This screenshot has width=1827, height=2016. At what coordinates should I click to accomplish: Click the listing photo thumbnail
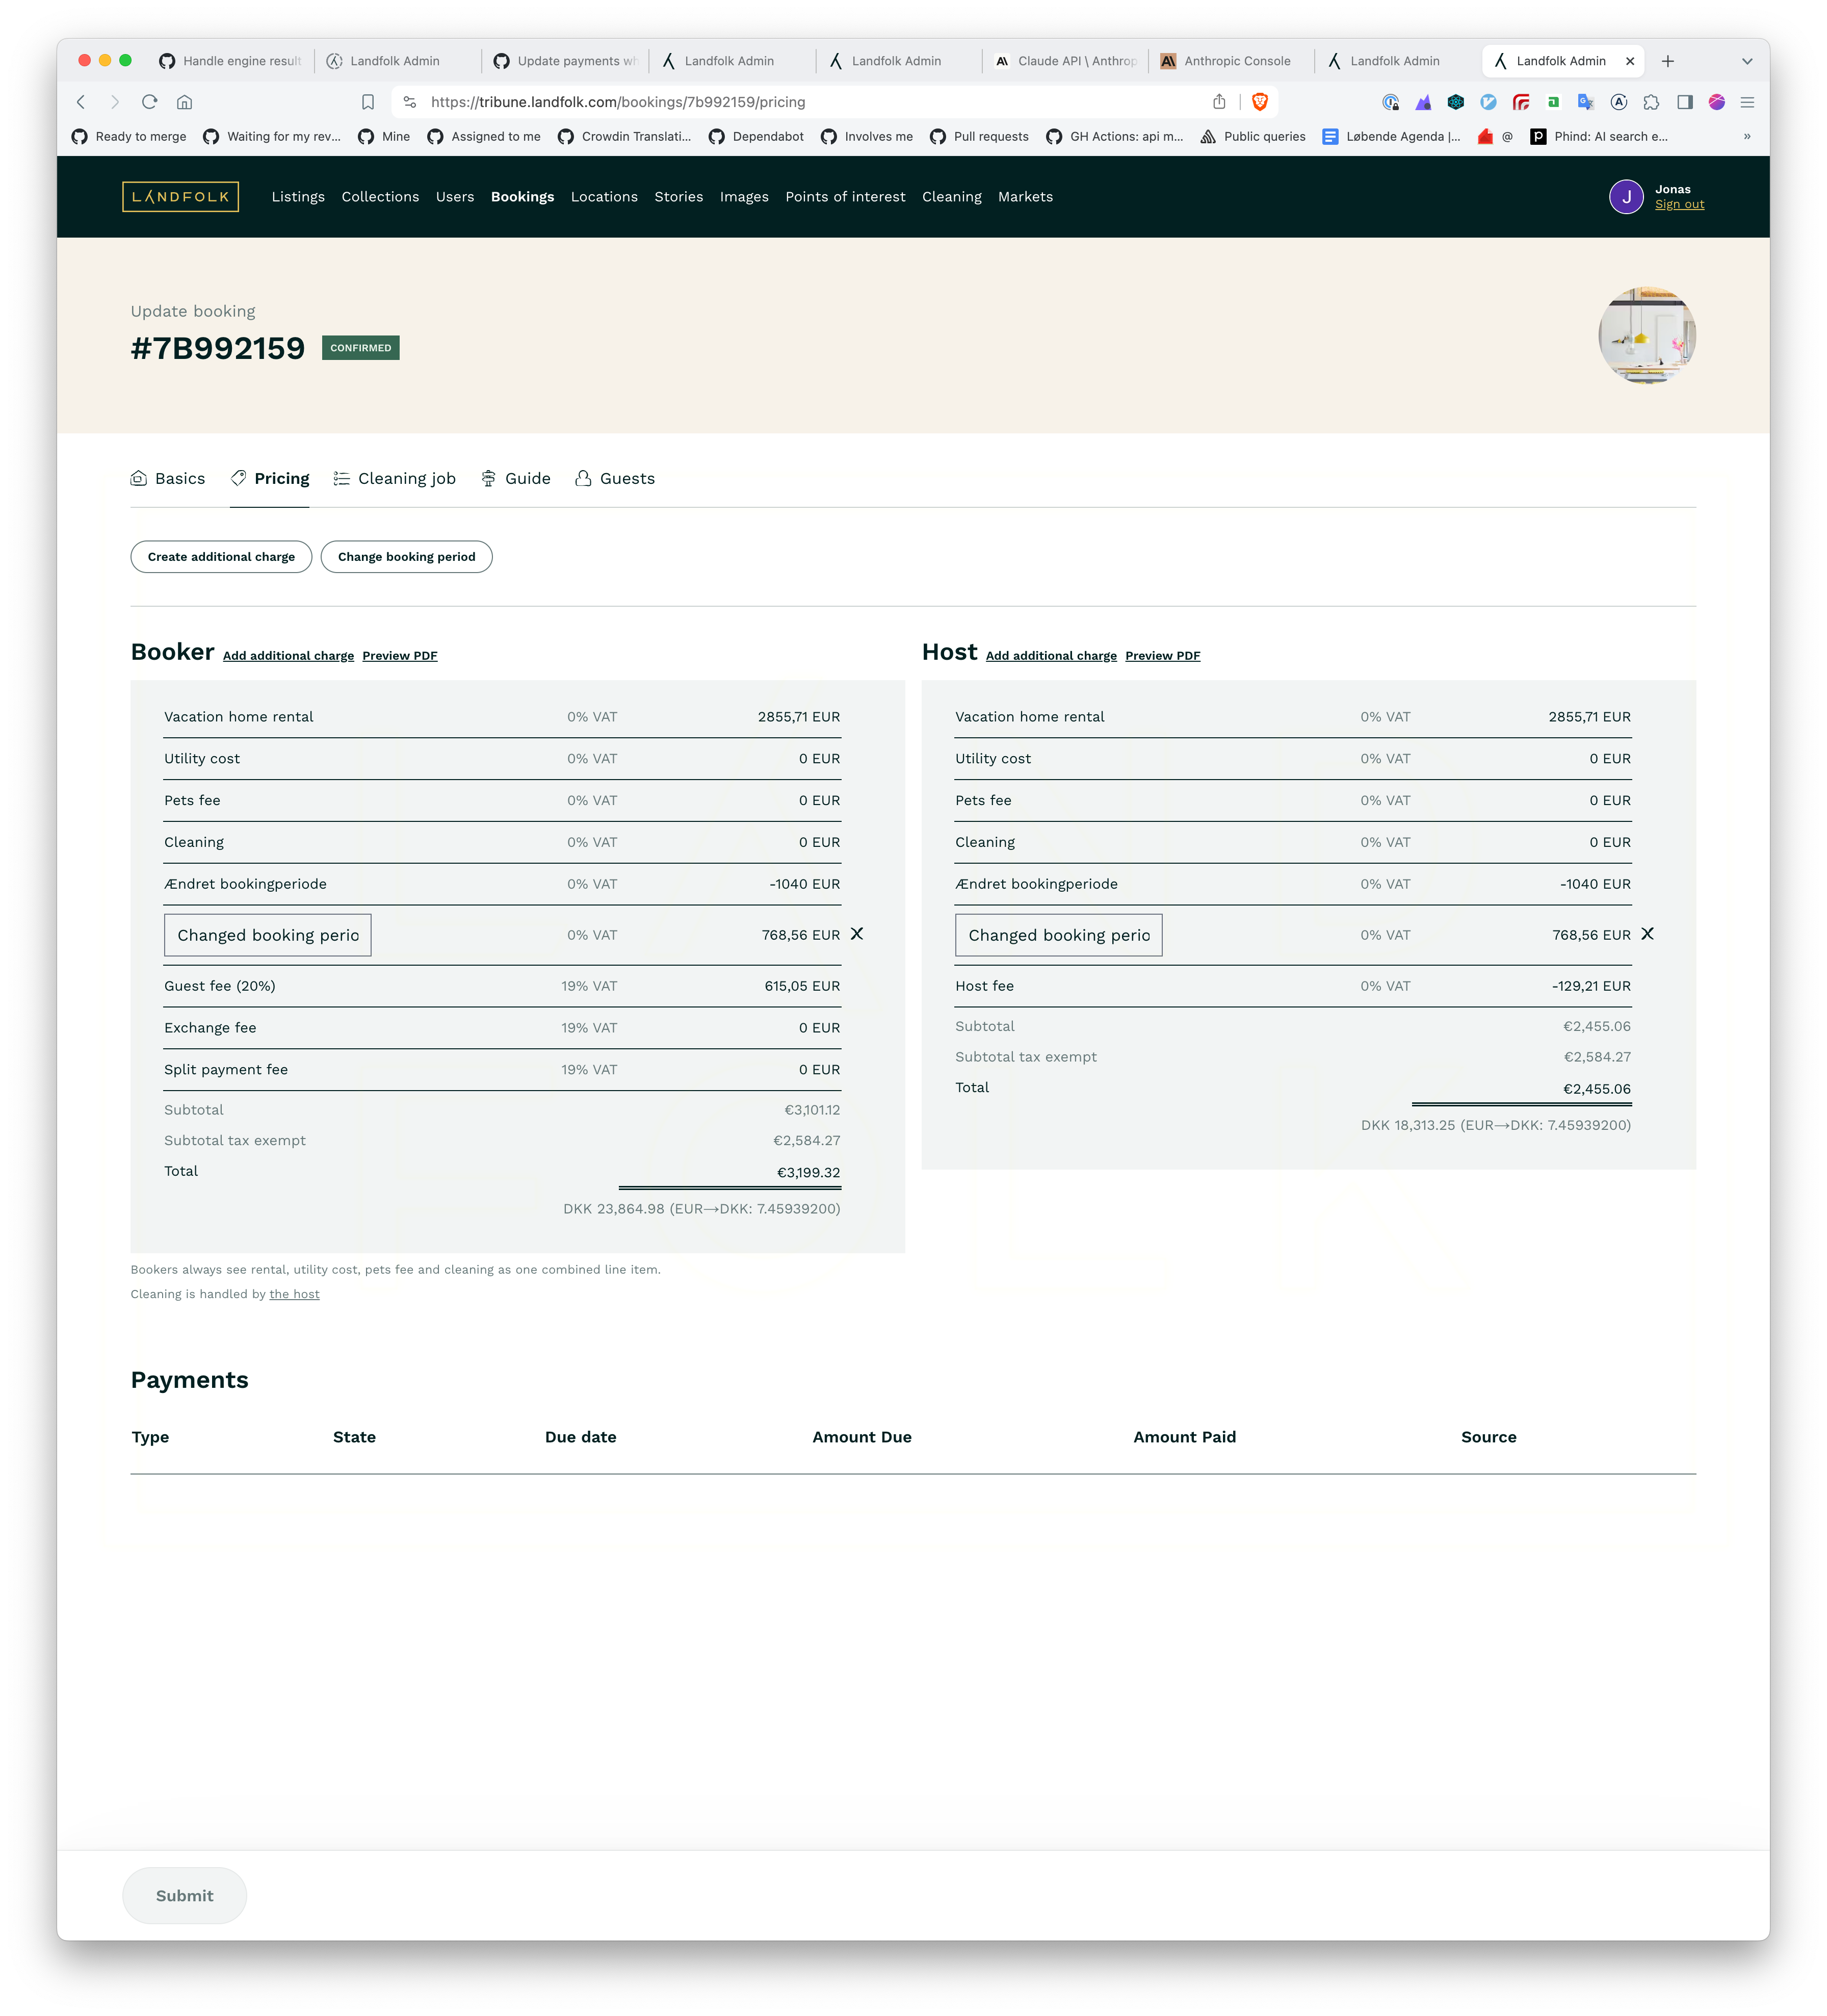(x=1647, y=336)
